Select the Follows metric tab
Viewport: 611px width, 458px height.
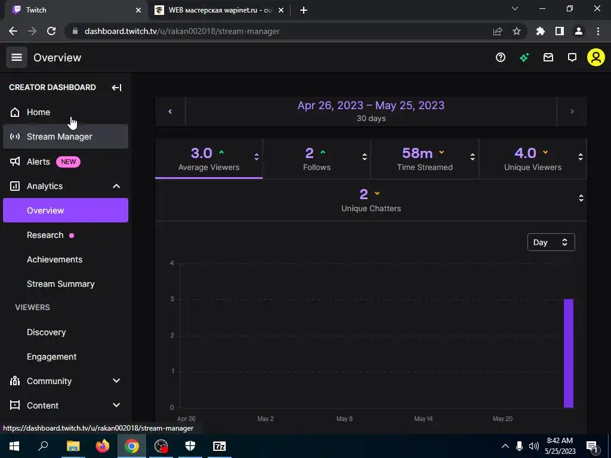point(317,159)
